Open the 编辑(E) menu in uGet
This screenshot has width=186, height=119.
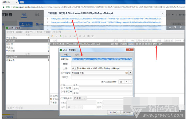tap(19, 32)
